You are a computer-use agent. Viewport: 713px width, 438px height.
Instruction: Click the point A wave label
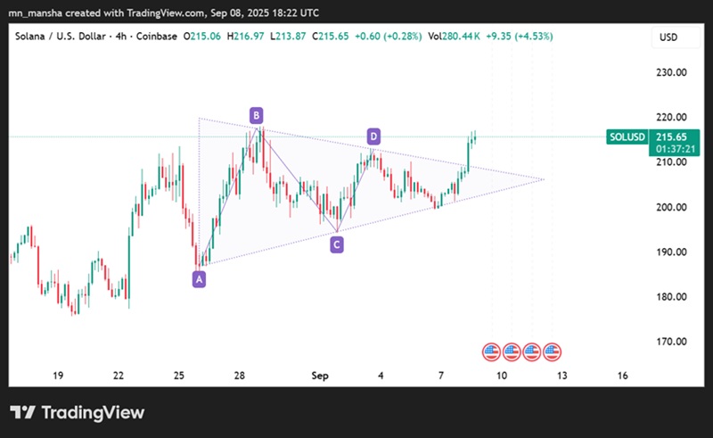coord(199,279)
